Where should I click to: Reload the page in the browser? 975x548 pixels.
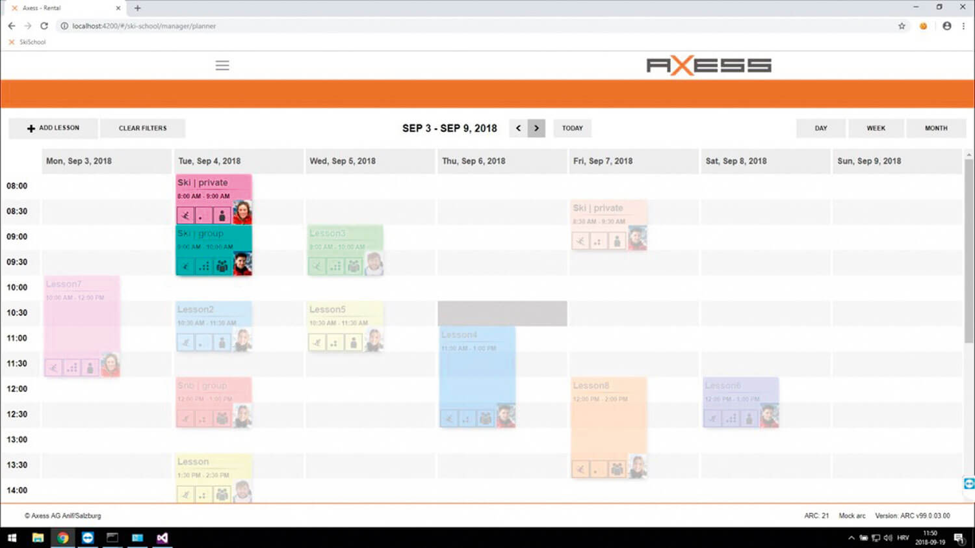pyautogui.click(x=44, y=26)
